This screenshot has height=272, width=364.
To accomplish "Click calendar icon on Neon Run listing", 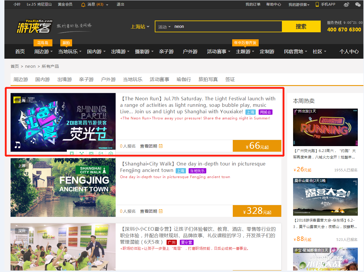I will click(161, 146).
